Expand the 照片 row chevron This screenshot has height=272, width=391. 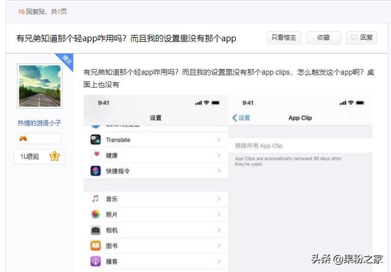[219, 214]
